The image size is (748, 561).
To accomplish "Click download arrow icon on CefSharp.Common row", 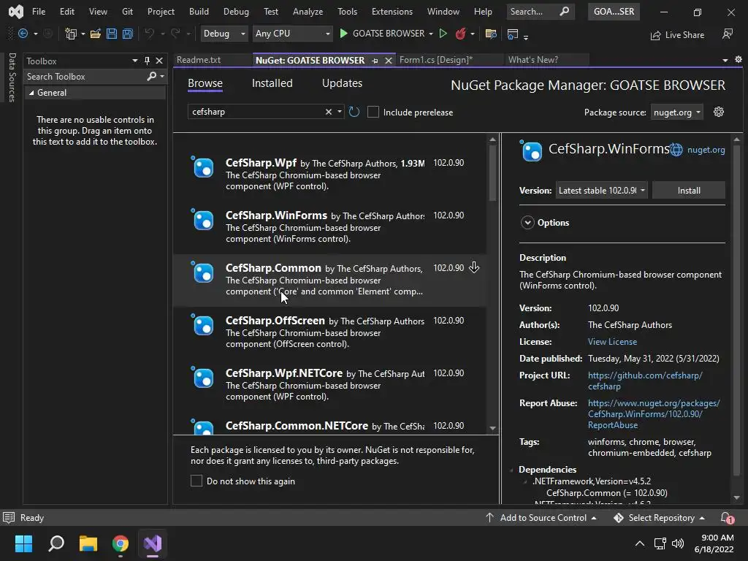I will tap(473, 267).
